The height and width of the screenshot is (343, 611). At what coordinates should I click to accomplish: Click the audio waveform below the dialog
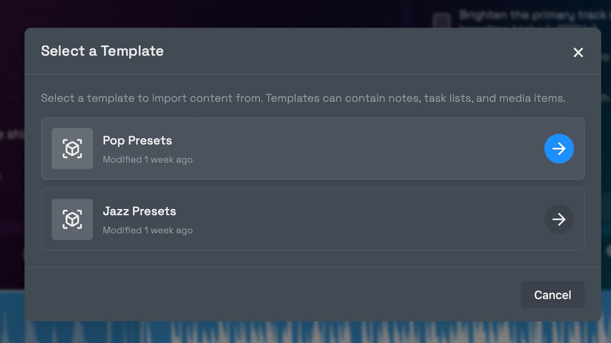305,332
